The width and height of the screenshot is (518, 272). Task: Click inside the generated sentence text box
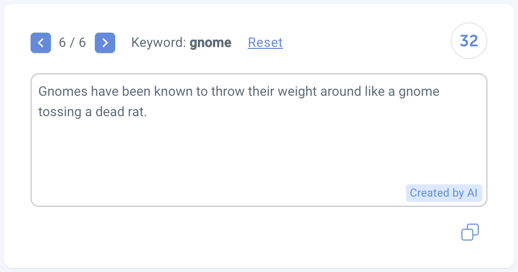[x=259, y=140]
